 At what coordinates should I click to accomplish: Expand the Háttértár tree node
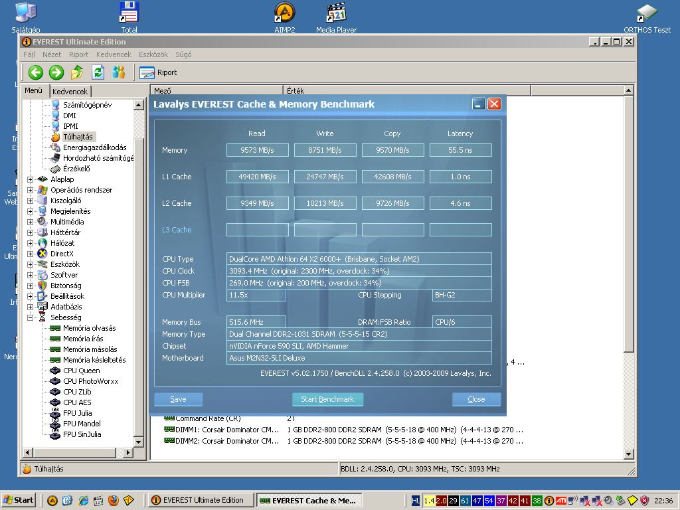(x=30, y=232)
